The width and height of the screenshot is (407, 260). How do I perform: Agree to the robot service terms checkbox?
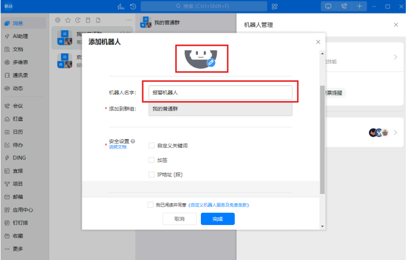tap(151, 205)
